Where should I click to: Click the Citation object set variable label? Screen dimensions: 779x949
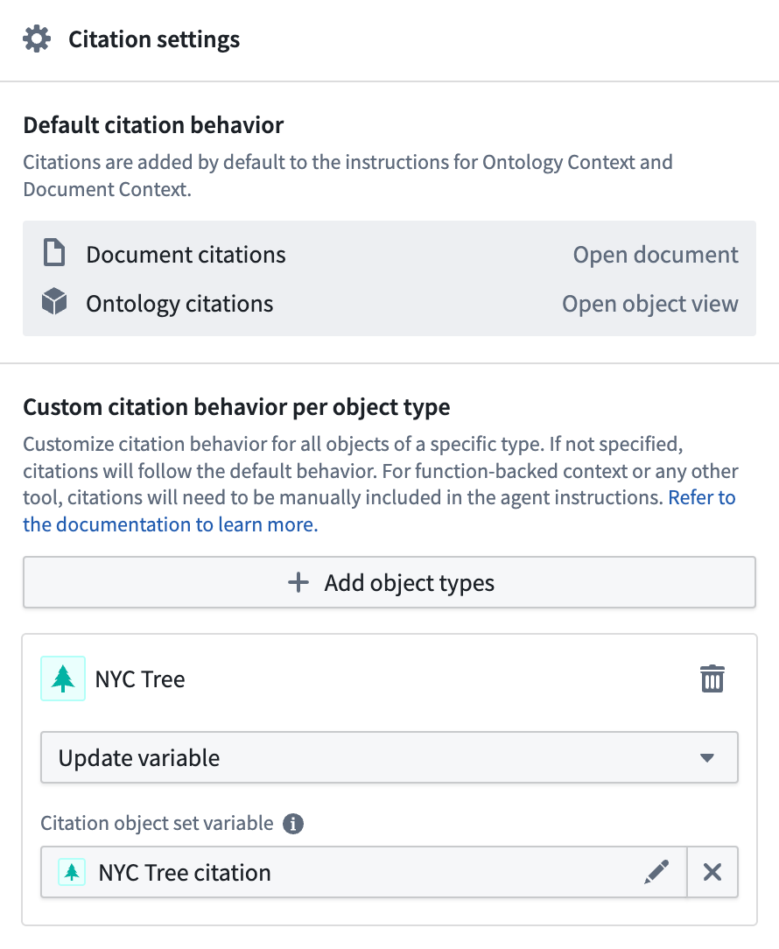coord(157,824)
